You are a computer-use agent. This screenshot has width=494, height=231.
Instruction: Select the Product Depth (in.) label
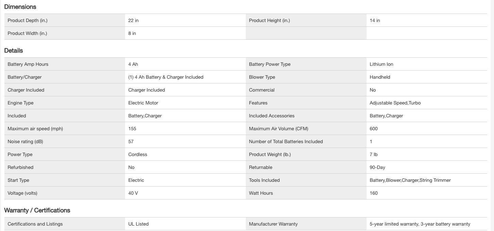pos(28,20)
